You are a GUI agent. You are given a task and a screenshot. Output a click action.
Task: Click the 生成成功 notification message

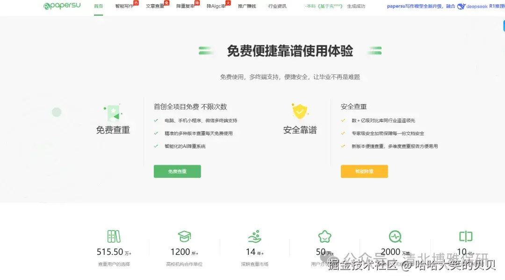[357, 7]
